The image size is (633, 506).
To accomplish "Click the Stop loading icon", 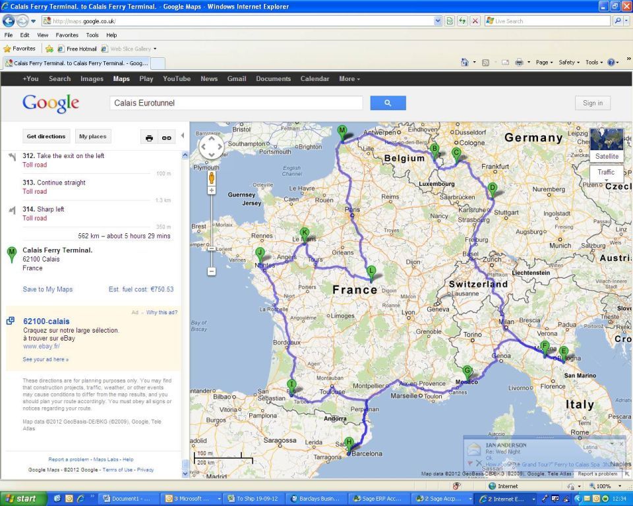I will coord(475,21).
